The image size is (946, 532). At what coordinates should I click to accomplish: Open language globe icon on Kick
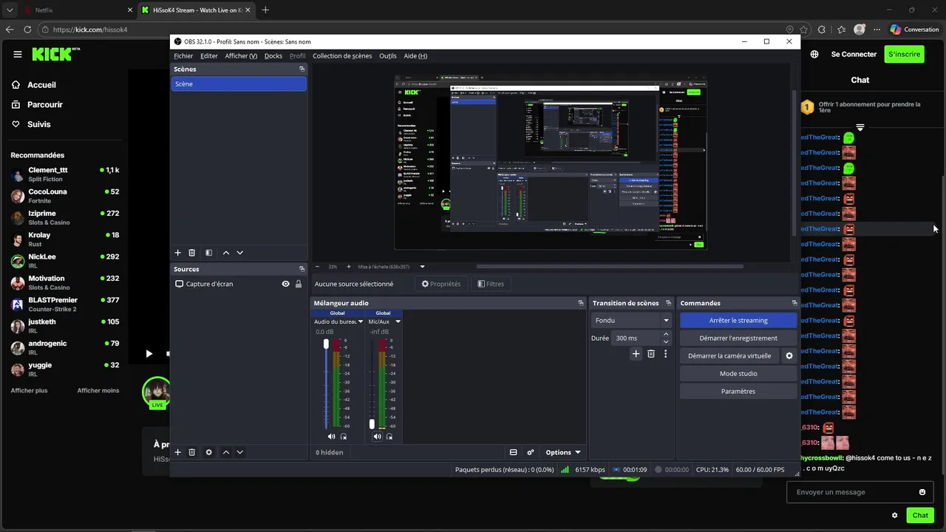point(814,54)
